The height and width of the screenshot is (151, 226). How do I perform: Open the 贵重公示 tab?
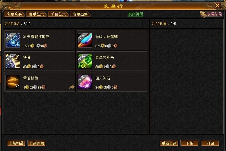[36, 14]
